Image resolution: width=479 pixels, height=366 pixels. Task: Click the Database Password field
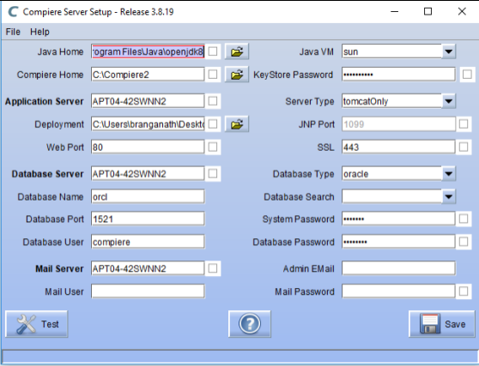(398, 242)
